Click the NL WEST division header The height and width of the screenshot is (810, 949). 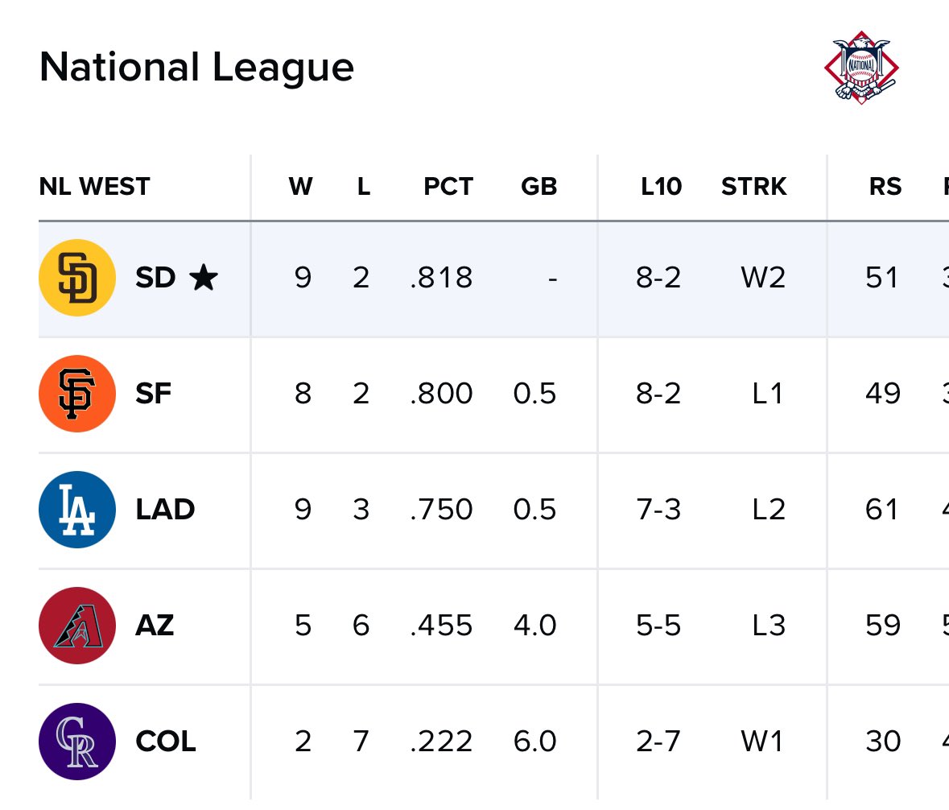[94, 187]
